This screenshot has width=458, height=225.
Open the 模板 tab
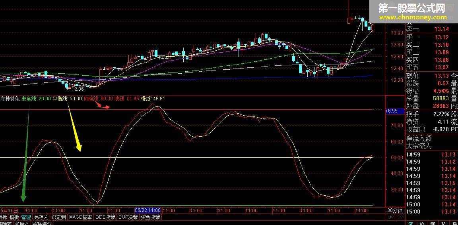(x=14, y=217)
